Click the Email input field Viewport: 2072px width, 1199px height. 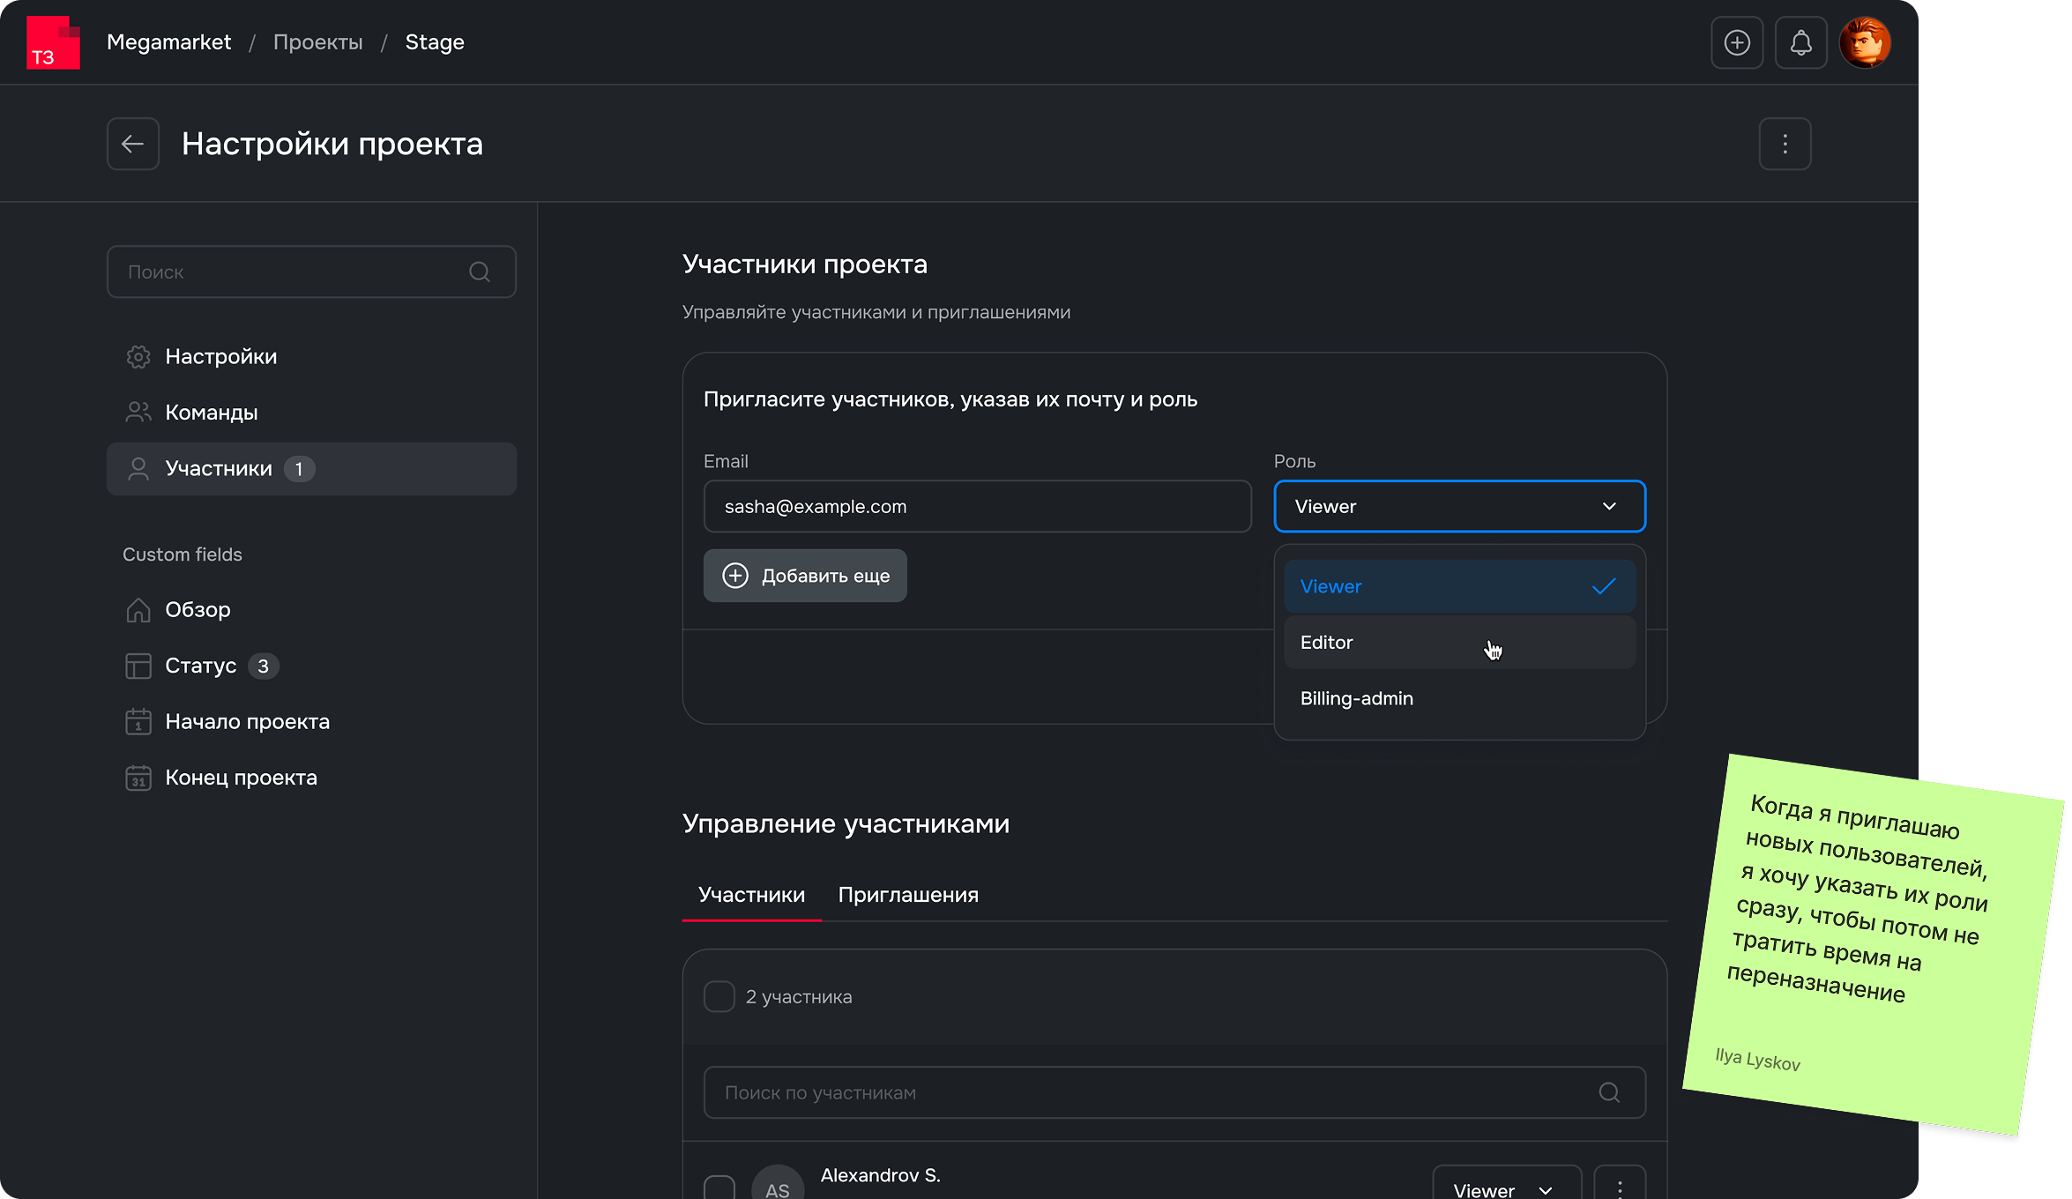point(977,506)
